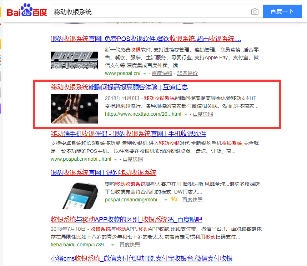Open 银豹收银系统官网 | 银豹移动收银系统 result title
The image size is (307, 266).
(104, 173)
